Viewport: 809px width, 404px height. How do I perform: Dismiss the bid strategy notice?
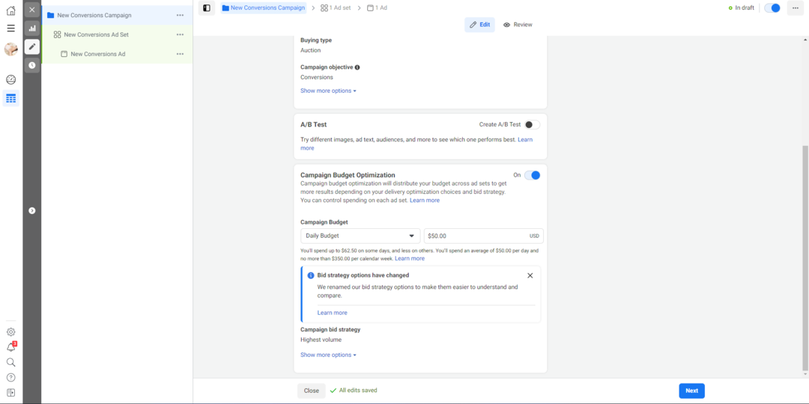[530, 275]
